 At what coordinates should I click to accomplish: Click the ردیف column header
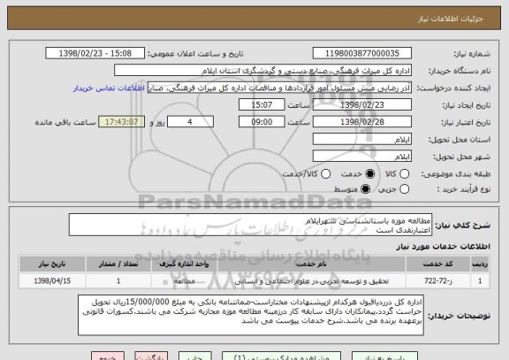(480, 264)
